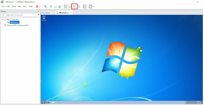Image resolution: width=204 pixels, height=105 pixels.
Task: Select the Recycle Bin desktop icon
Action: coord(44,18)
